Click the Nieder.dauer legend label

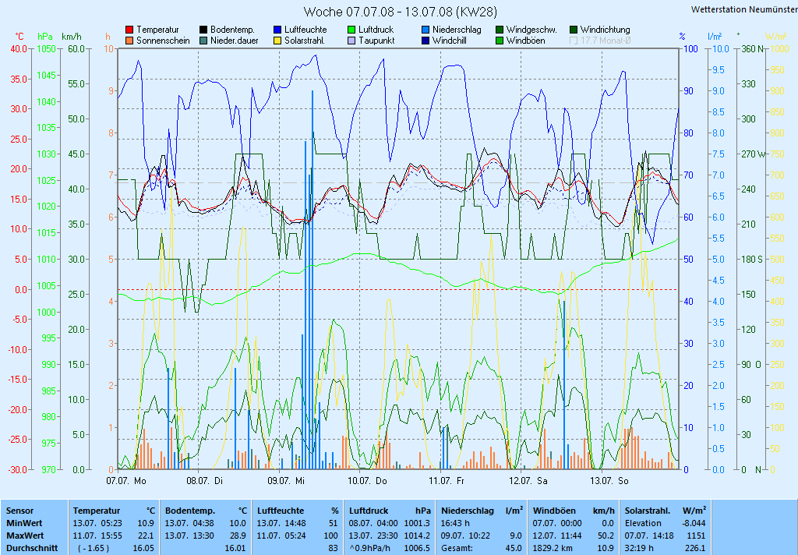(234, 41)
